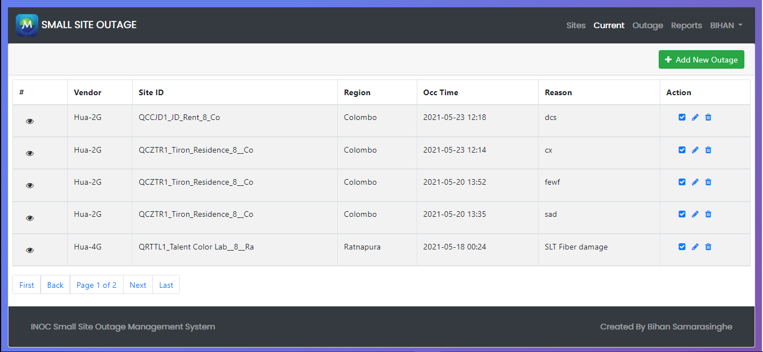Click the blue check icon on the dcs outage
This screenshot has height=352, width=763.
(x=682, y=117)
